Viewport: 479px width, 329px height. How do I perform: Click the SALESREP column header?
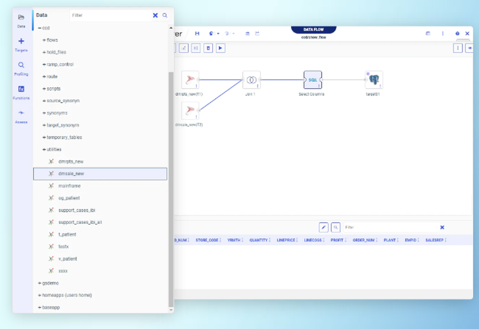434,240
